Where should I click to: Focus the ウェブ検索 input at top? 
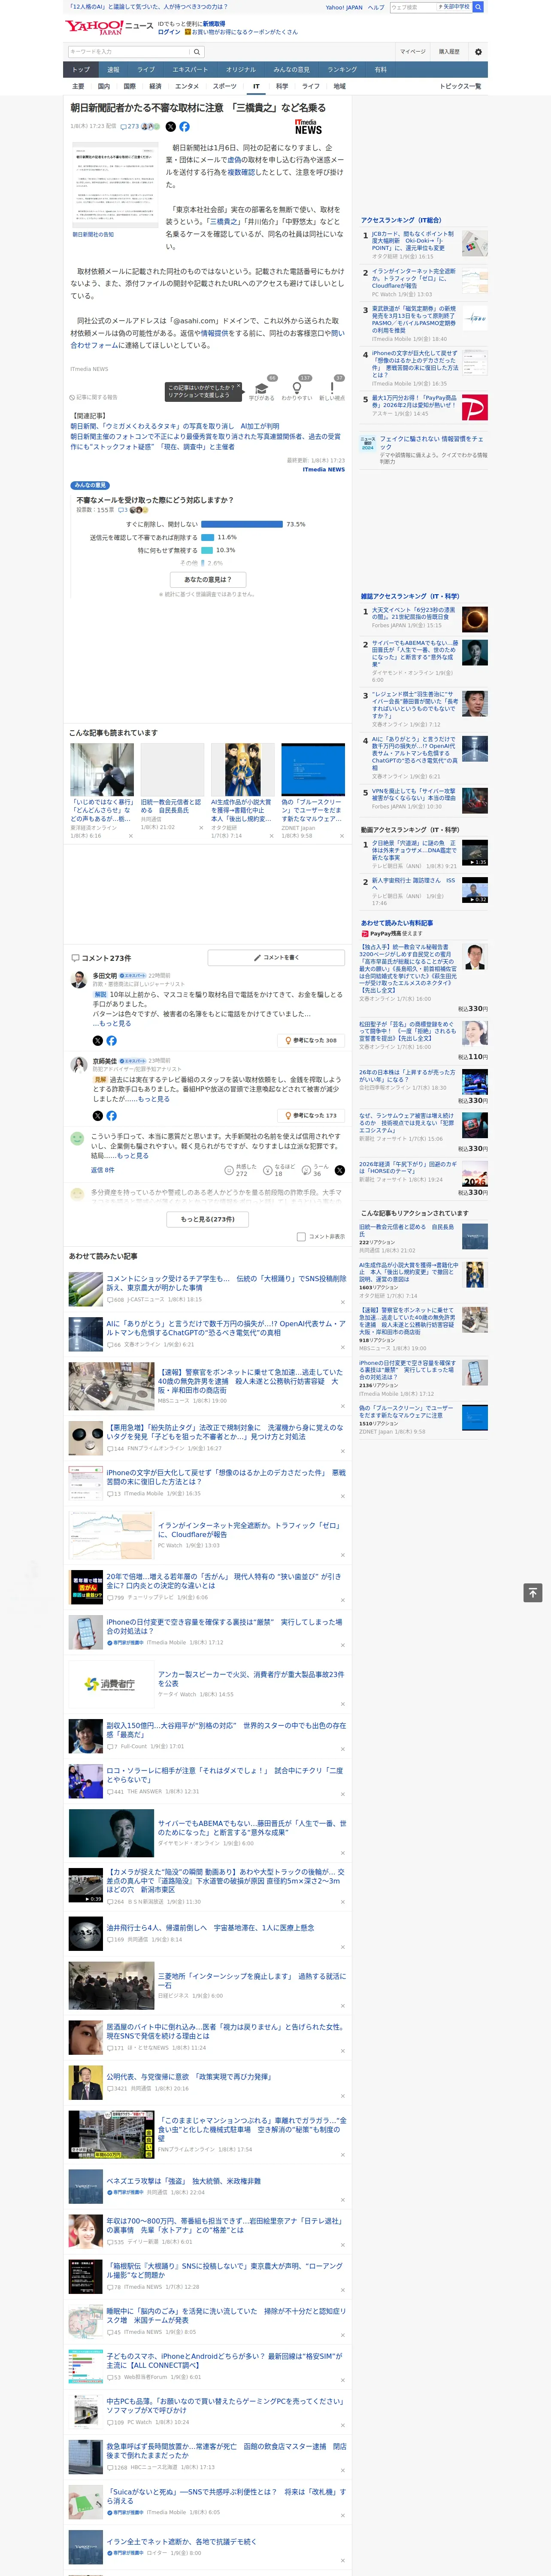click(411, 7)
